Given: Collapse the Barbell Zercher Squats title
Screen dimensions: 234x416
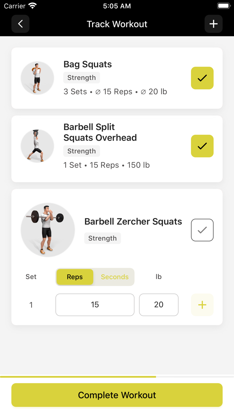Looking at the screenshot, I should 133,222.
